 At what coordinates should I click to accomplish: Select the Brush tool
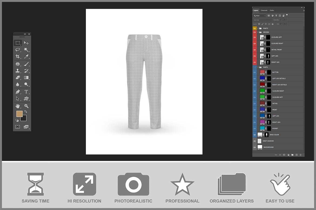[26, 64]
